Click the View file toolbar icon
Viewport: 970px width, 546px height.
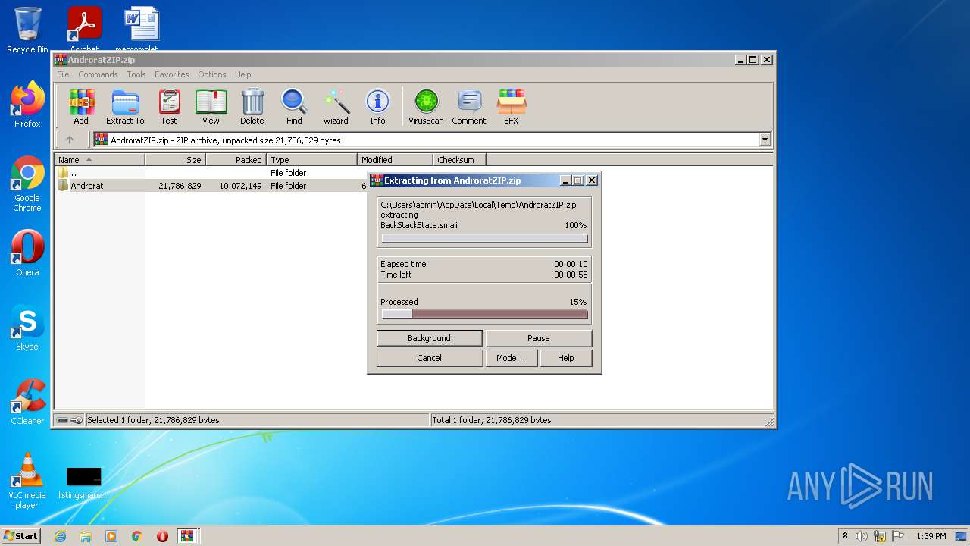tap(211, 106)
